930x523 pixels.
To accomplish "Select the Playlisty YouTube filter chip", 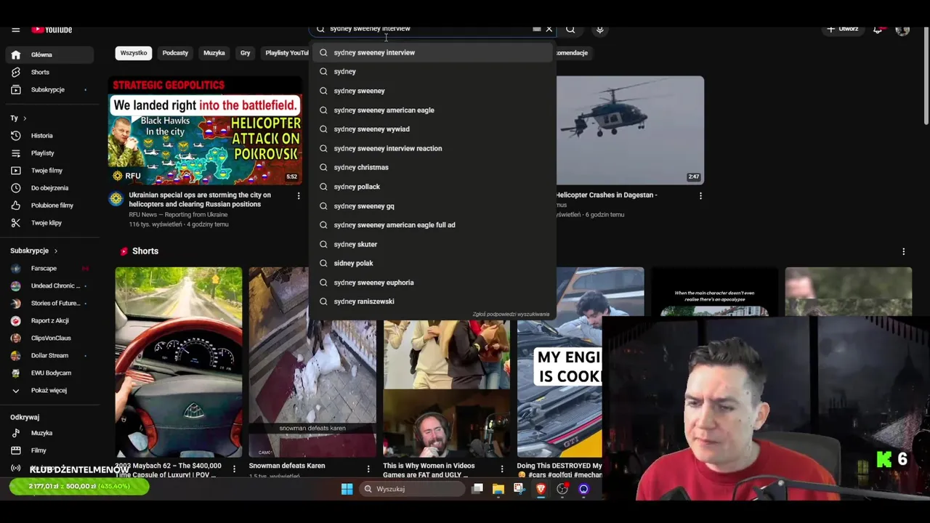I will coord(286,53).
